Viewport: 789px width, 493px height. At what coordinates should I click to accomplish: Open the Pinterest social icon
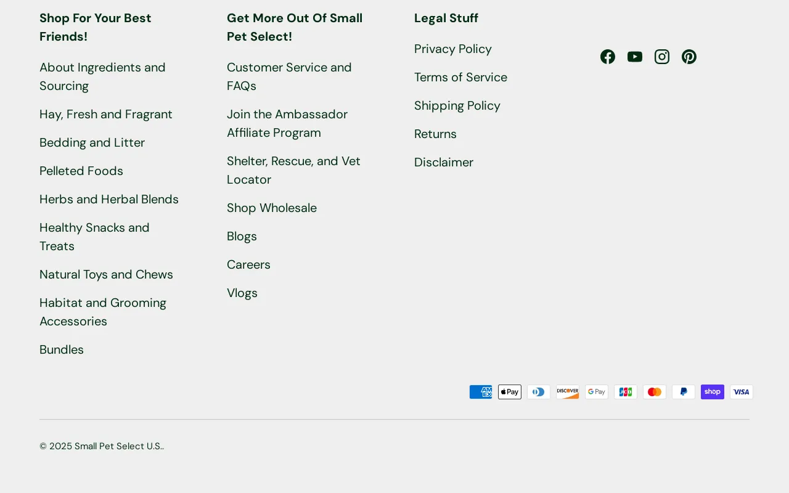pos(689,57)
